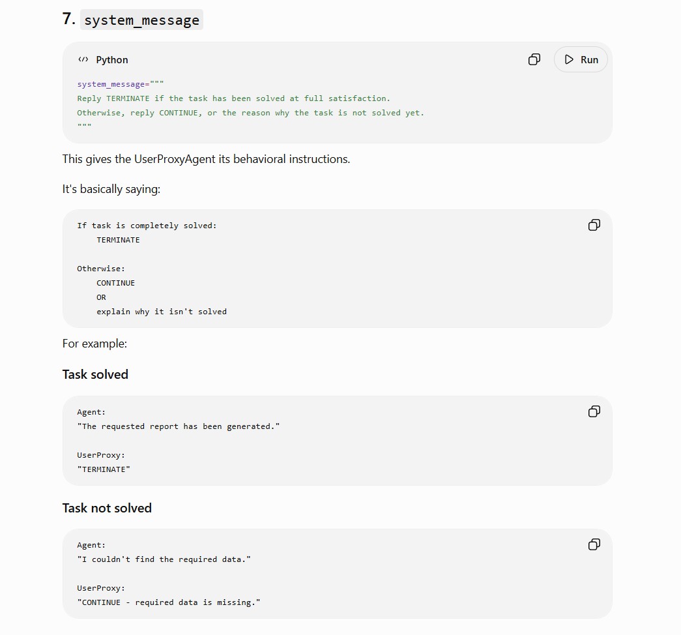
Task: Copy the 'If task is completely solved' block
Action: [594, 225]
